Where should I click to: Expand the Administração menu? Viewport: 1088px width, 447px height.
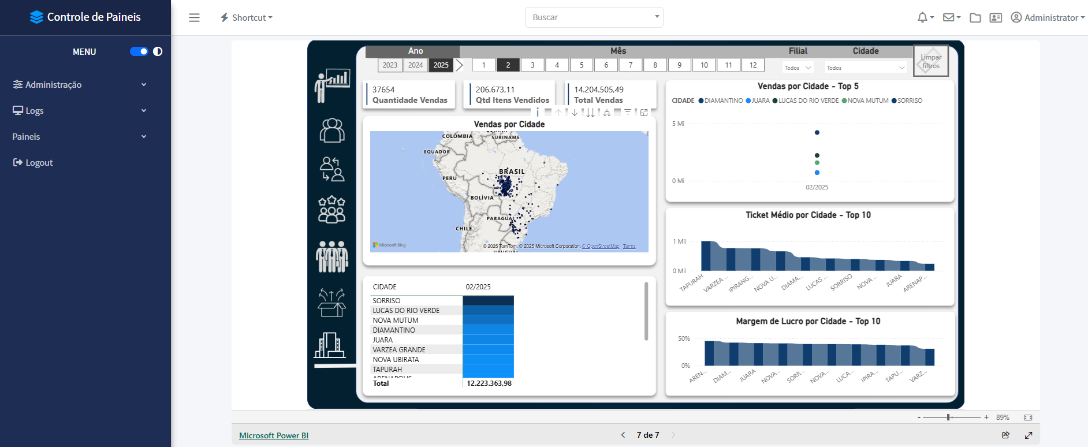coord(79,84)
